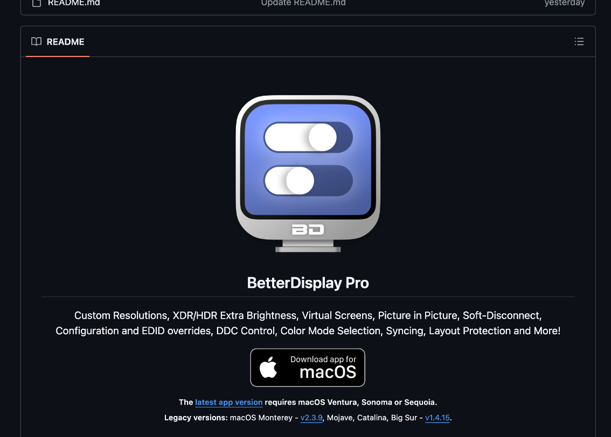Viewport: 611px width, 437px height.
Task: Open the README outline list icon
Action: [x=579, y=41]
